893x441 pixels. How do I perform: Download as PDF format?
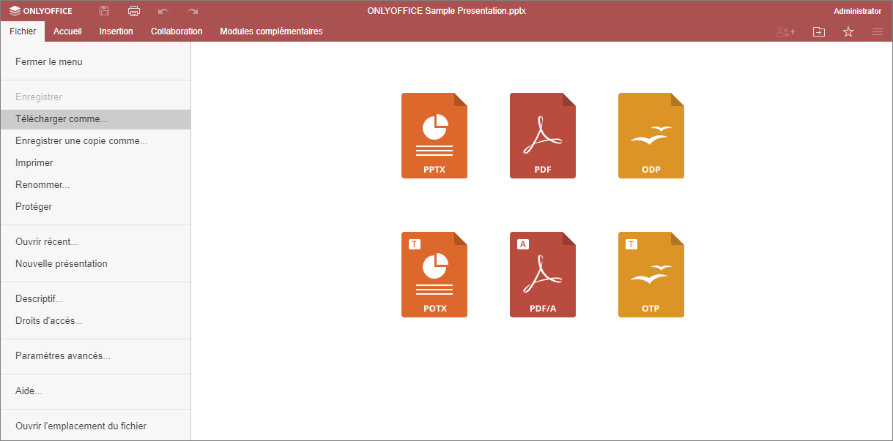tap(543, 135)
